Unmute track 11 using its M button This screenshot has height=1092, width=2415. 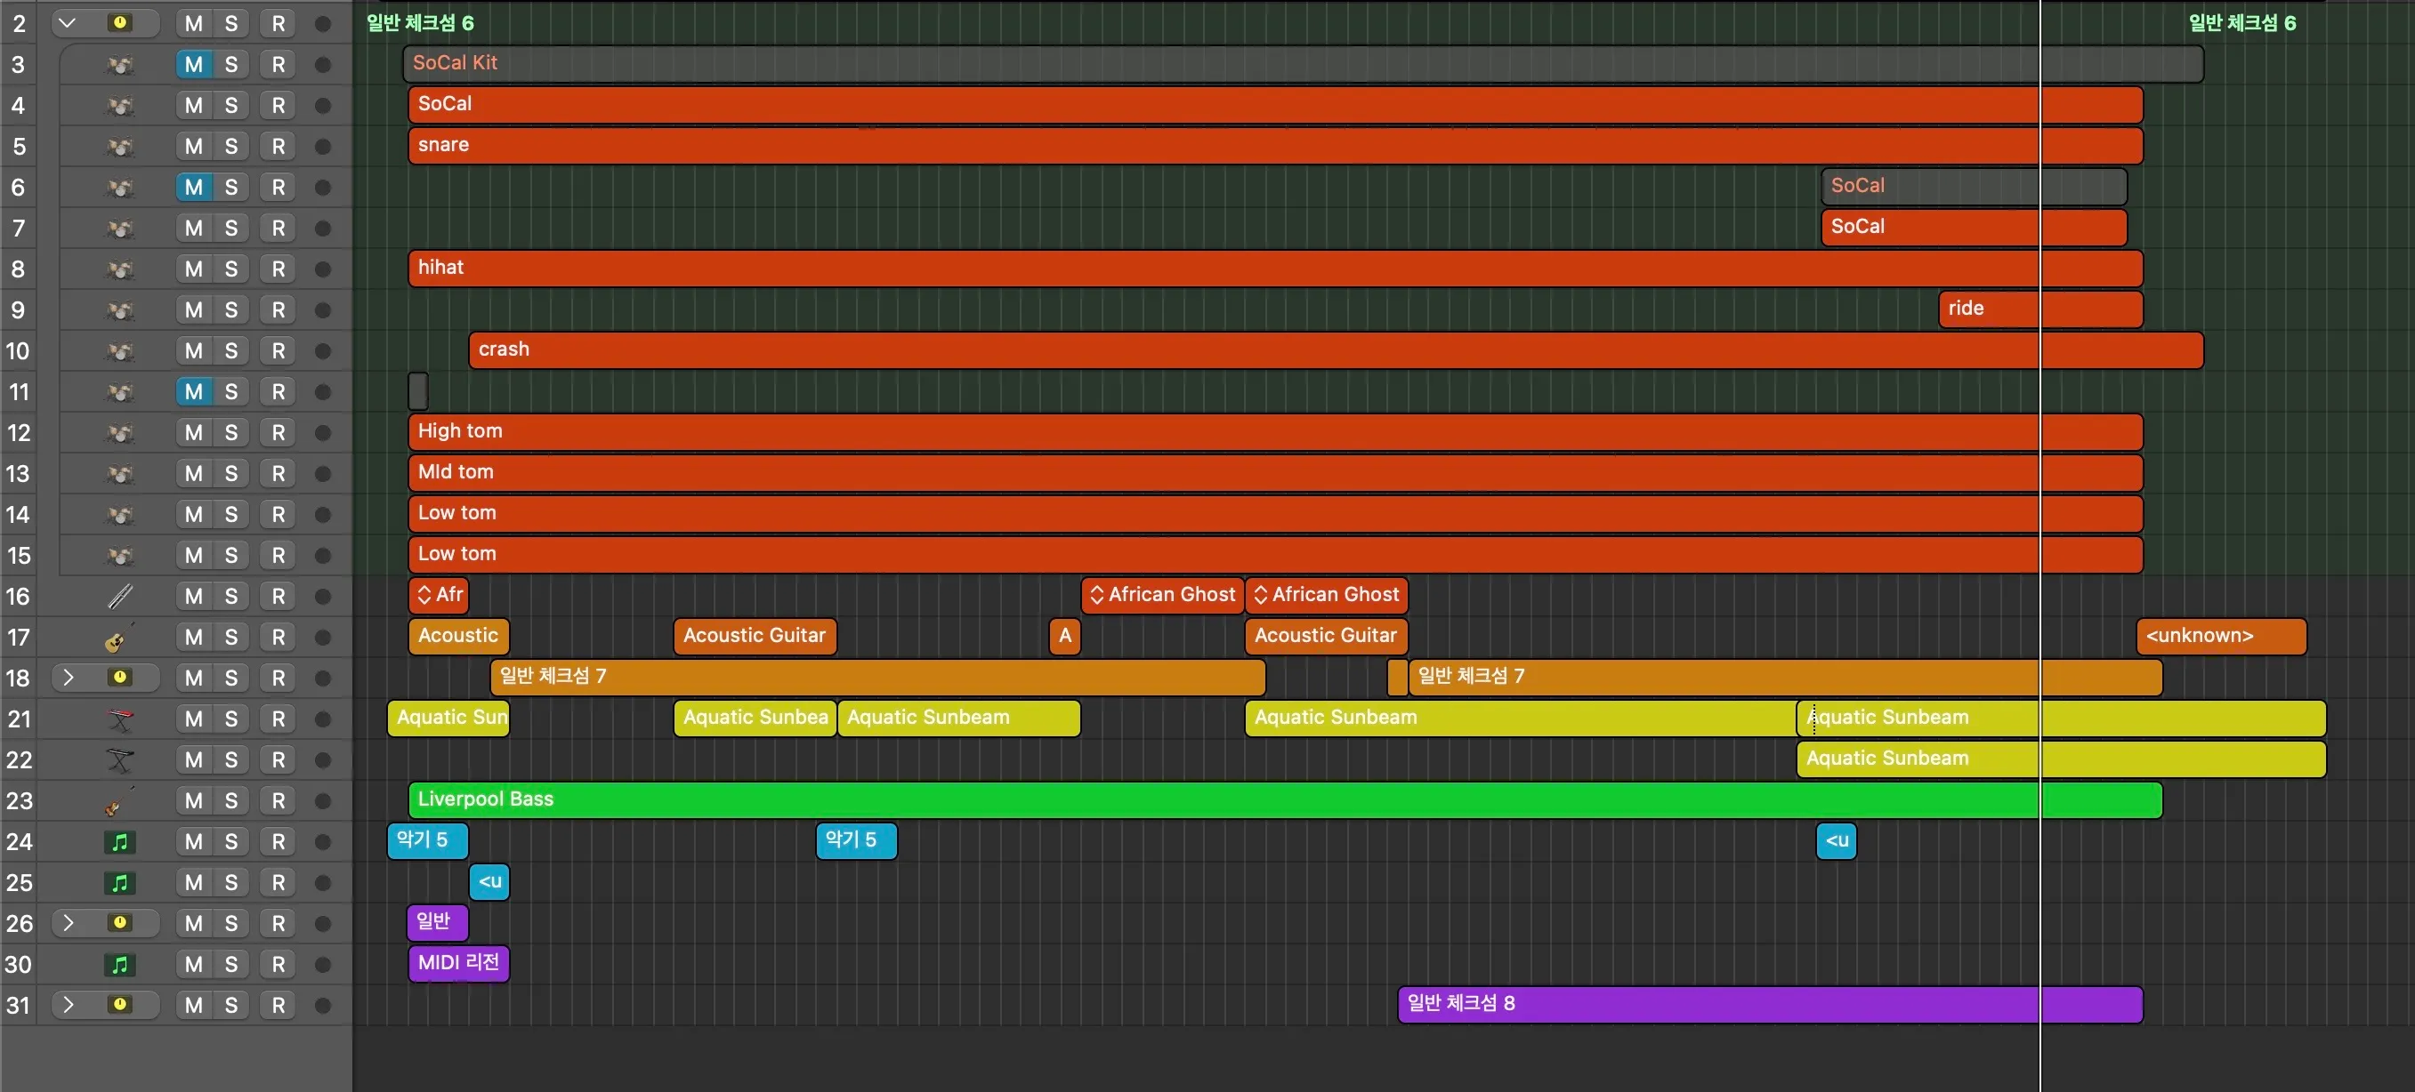(193, 391)
